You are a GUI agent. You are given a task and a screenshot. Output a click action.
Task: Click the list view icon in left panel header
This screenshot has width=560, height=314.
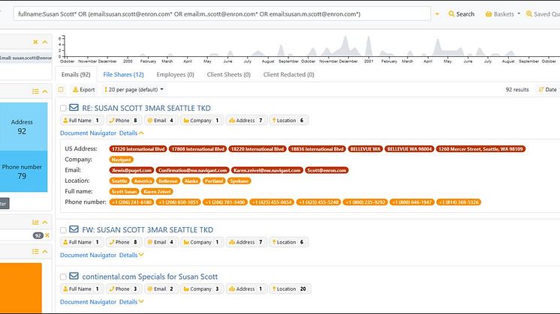coord(35,91)
